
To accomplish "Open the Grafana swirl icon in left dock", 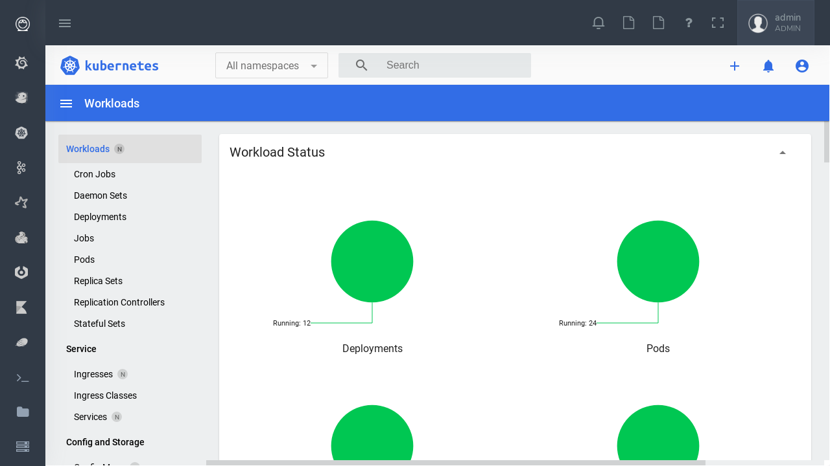I will pos(21,63).
